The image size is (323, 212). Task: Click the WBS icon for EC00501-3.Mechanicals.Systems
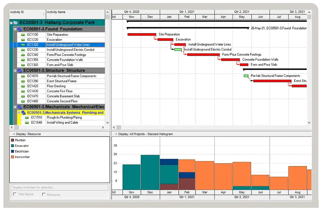tap(23, 113)
